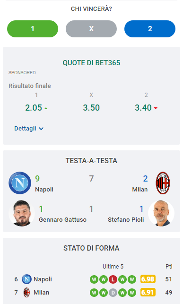Select Napoli's red L form result
The width and height of the screenshot is (183, 304).
coord(113,279)
